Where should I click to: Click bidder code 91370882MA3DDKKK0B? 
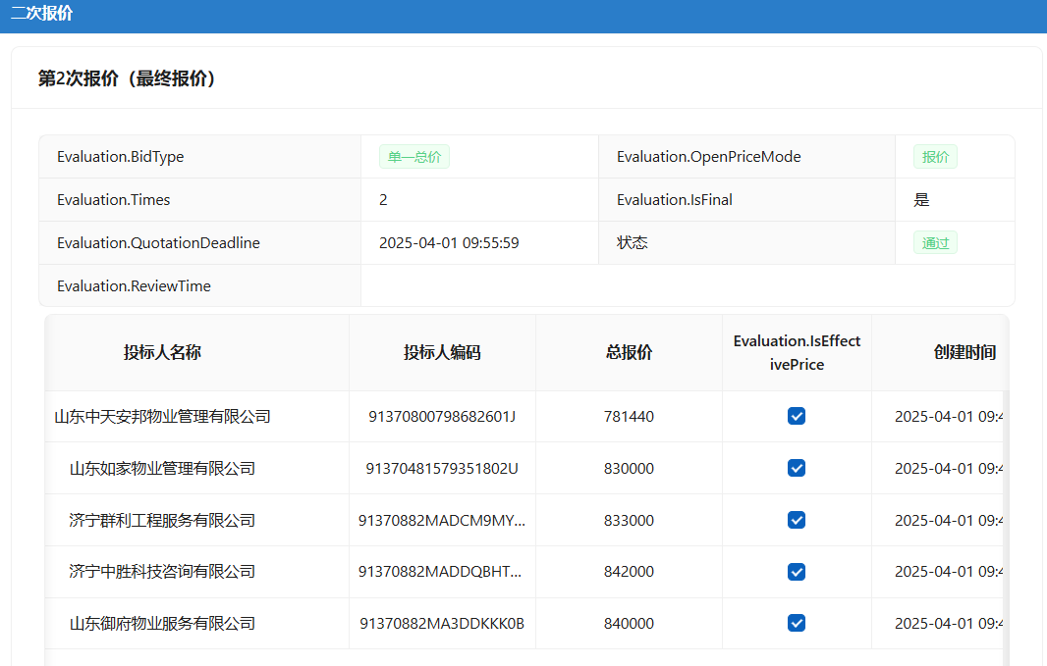pos(442,624)
